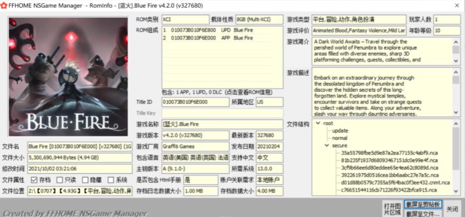Image resolution: width=465 pixels, height=217 pixels.
Task: Click the 文件名 file name field
Action: coord(80,147)
